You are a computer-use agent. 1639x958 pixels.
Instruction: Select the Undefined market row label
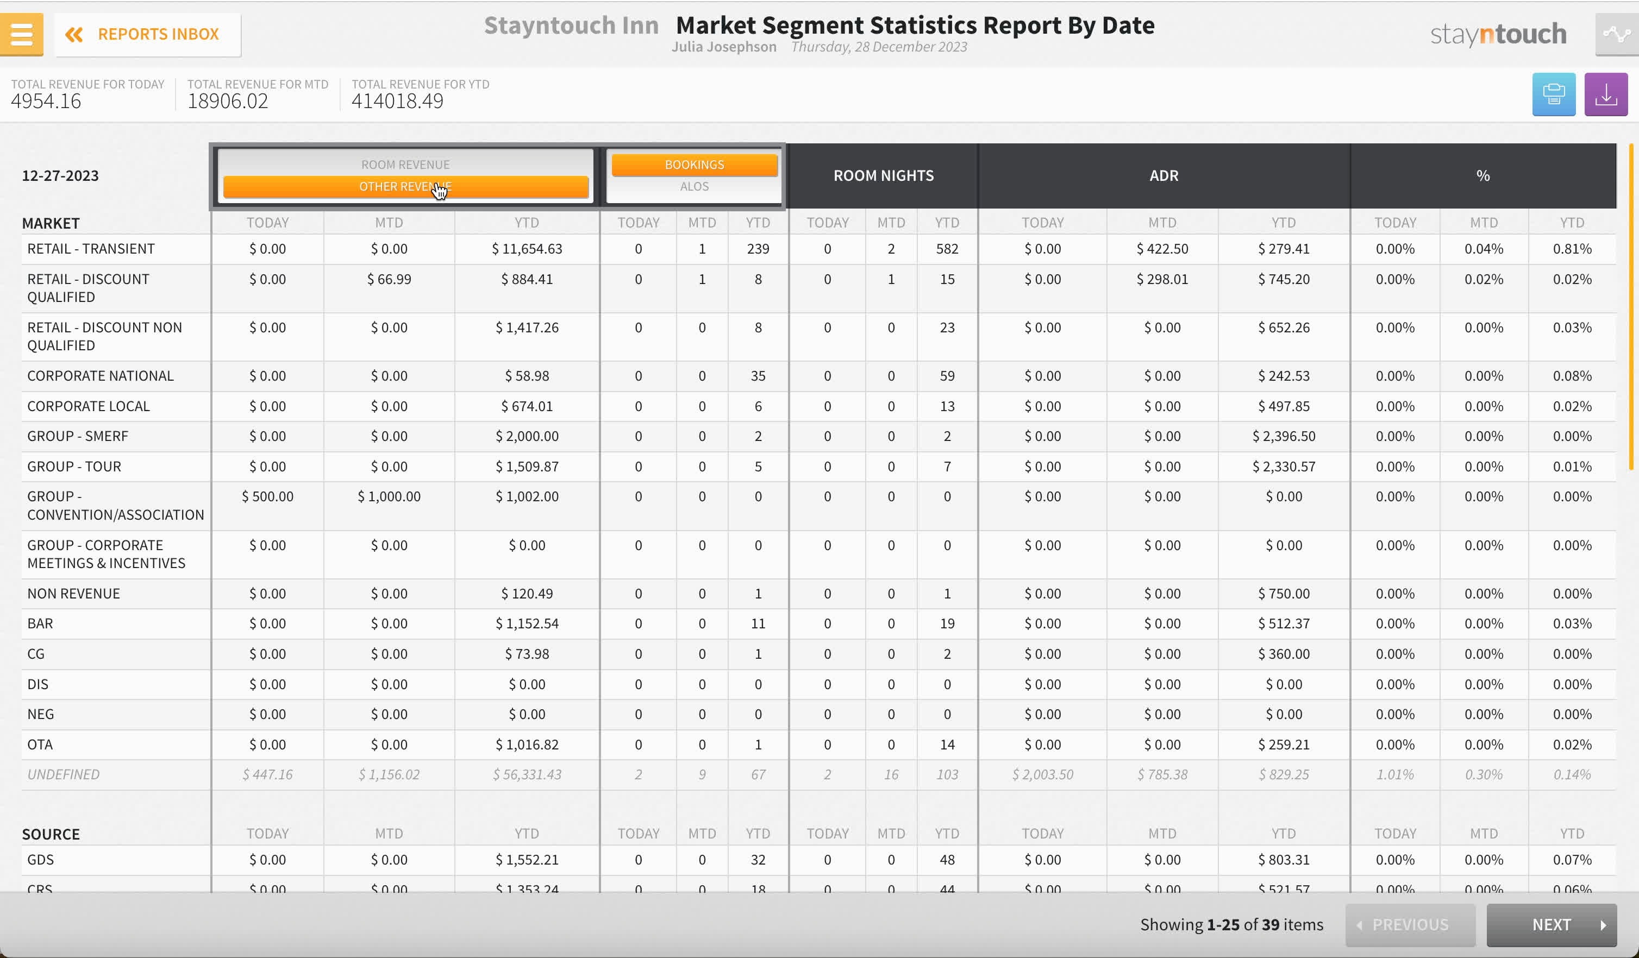(63, 775)
